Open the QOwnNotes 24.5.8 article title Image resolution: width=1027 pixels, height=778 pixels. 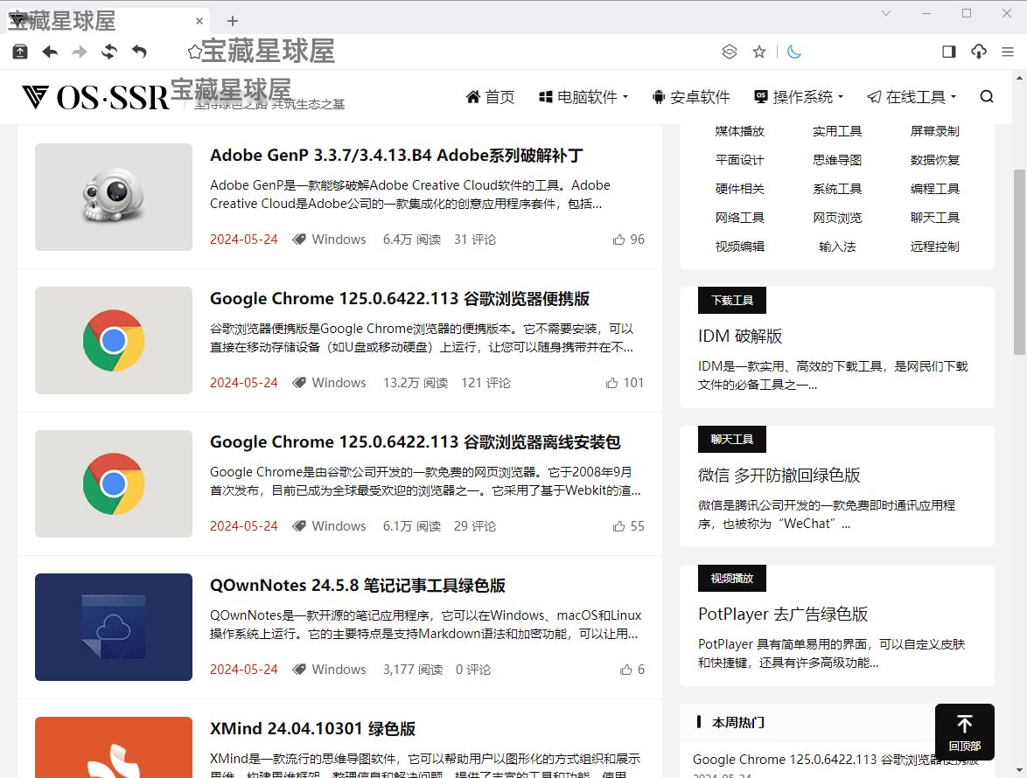pos(358,586)
